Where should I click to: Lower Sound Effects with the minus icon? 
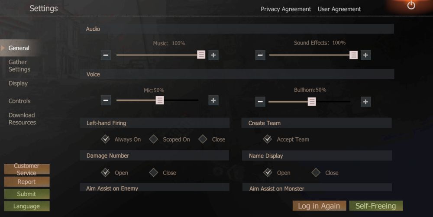coord(260,55)
